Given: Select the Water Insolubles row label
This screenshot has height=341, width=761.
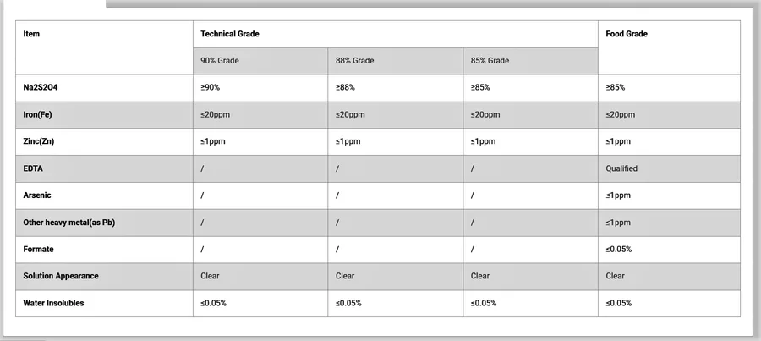Looking at the screenshot, I should (x=53, y=303).
